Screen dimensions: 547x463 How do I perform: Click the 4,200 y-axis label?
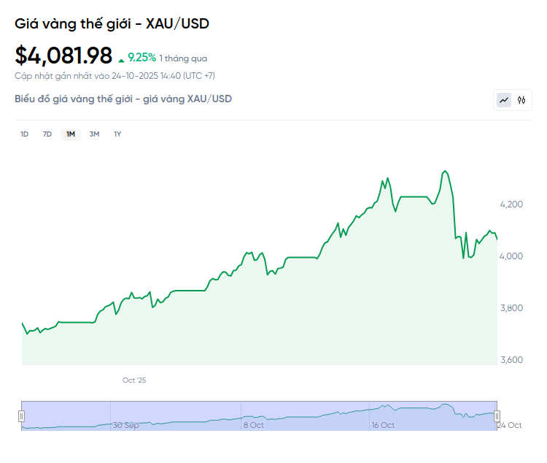coord(513,204)
